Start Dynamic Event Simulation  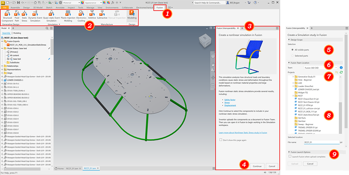click(35, 16)
